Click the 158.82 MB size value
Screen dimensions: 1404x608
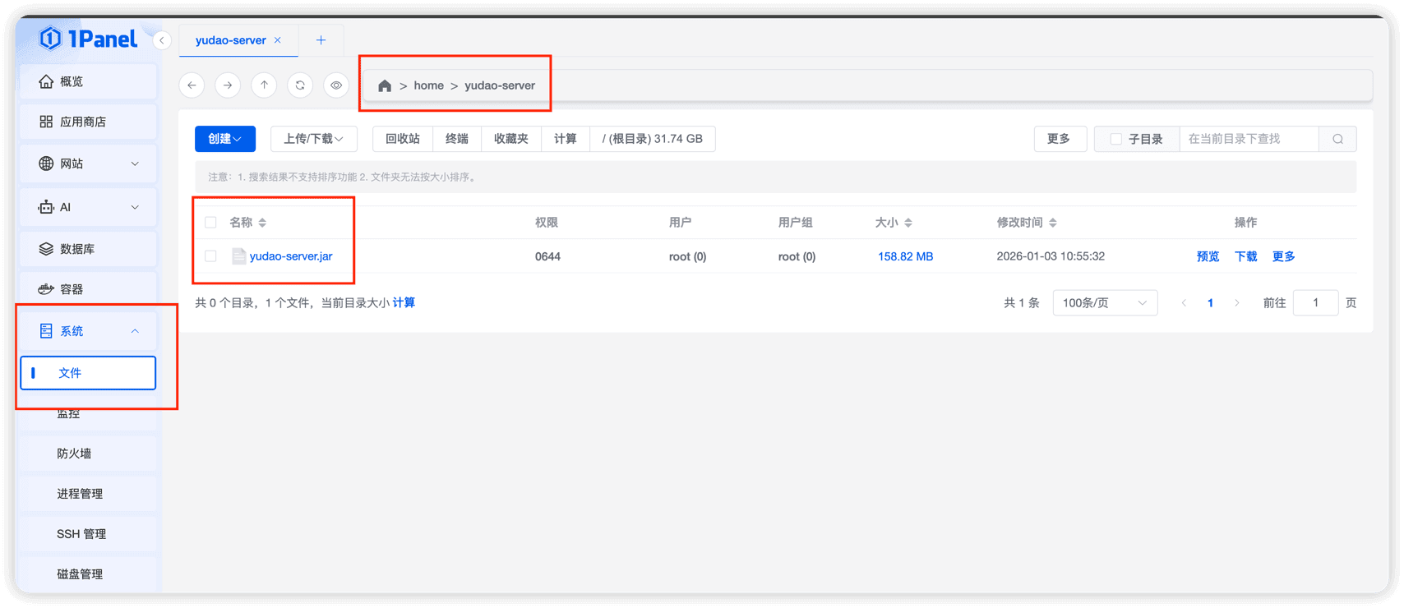point(905,256)
